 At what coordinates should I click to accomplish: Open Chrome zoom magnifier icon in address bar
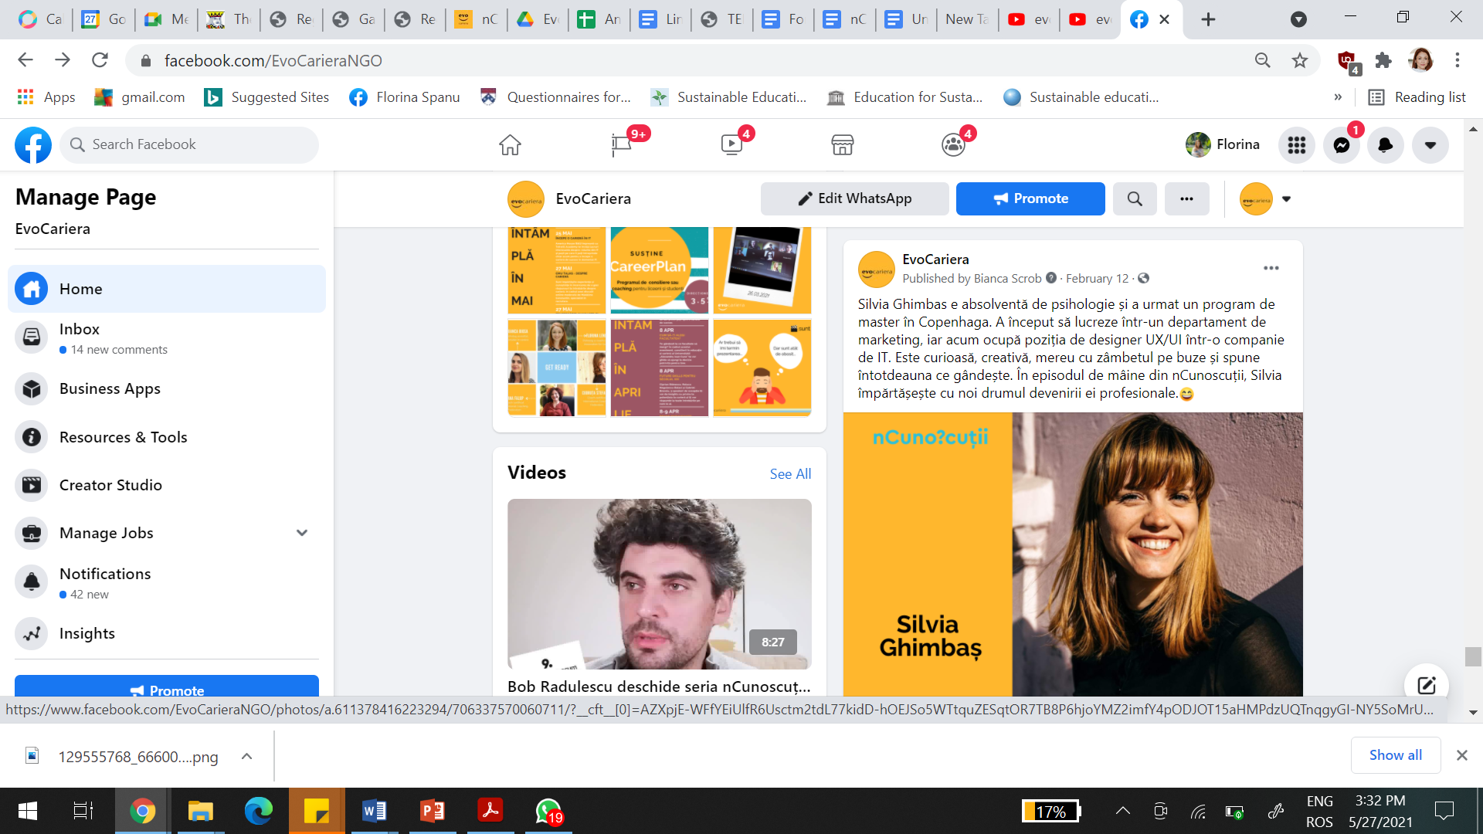coord(1262,60)
